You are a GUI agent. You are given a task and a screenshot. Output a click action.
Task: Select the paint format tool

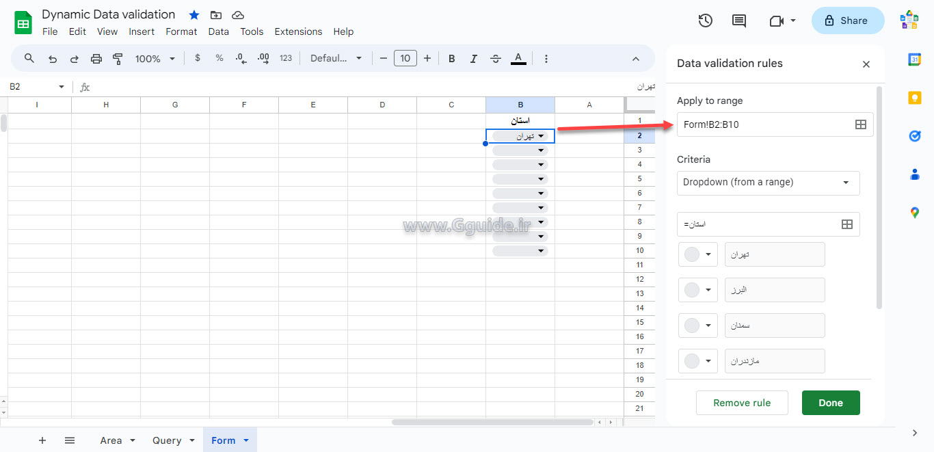tap(118, 59)
